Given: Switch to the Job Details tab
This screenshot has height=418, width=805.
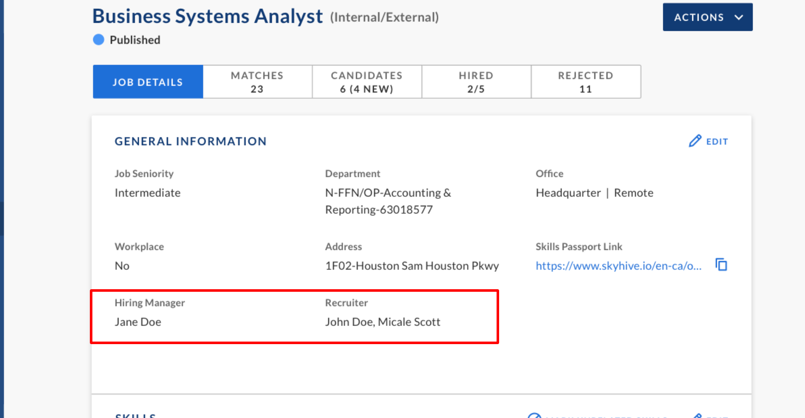Looking at the screenshot, I should pos(148,82).
